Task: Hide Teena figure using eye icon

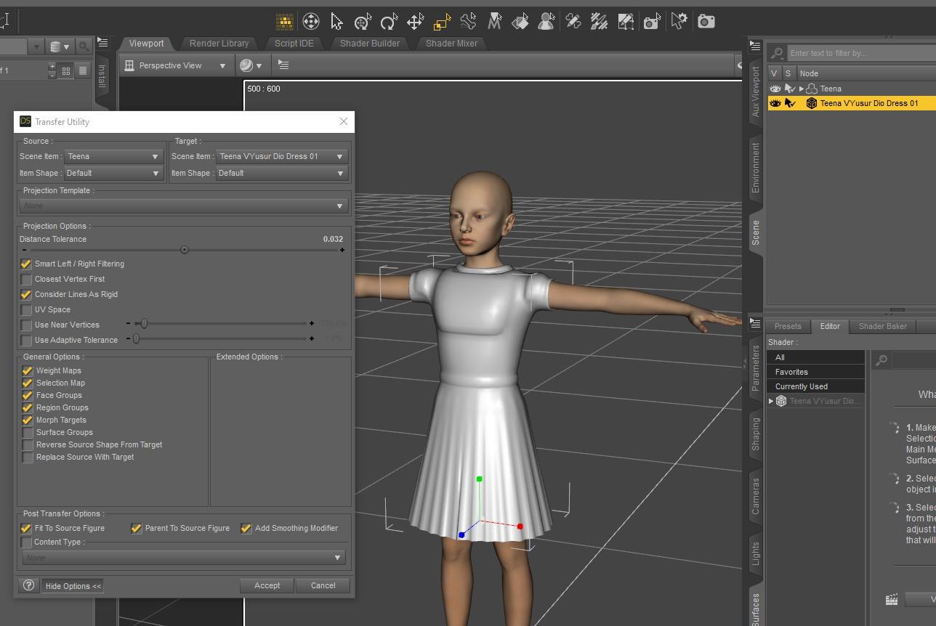Action: [x=775, y=89]
